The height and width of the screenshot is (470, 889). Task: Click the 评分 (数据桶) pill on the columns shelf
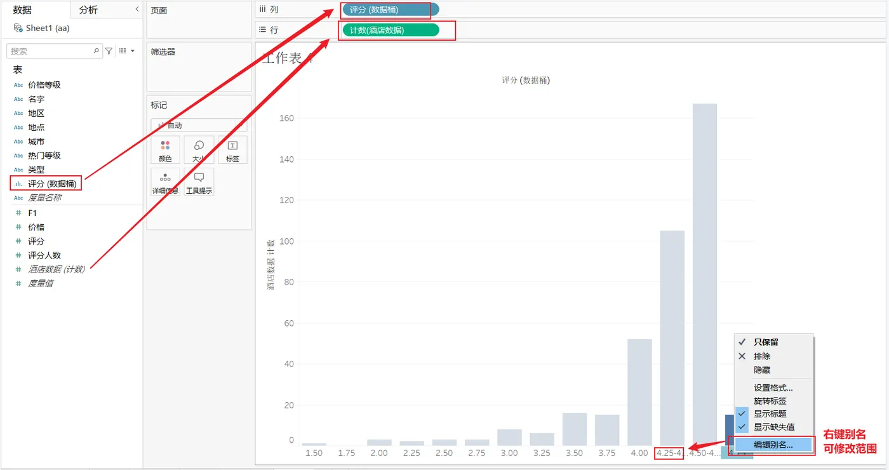click(x=390, y=10)
